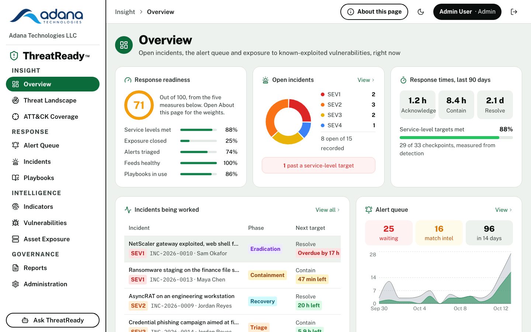
Task: Open Vulnerabilities bug icon
Action: (x=15, y=223)
